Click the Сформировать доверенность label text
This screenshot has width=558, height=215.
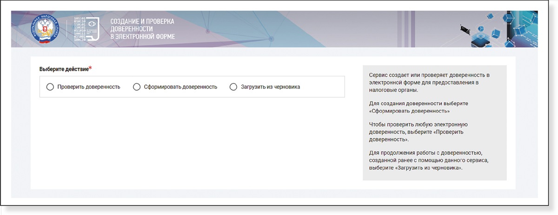tap(180, 87)
